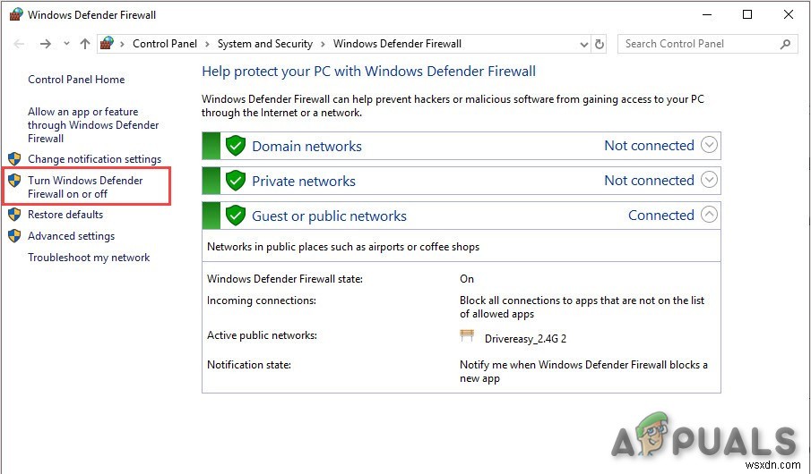Click the search magnifier icon
This screenshot has height=474, width=811.
point(785,45)
